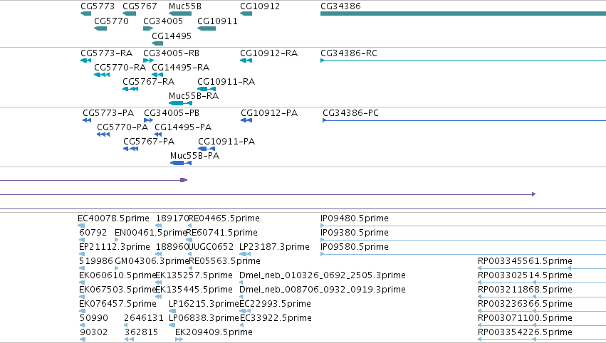Click EST EP21112.3prime
Screen dimensions: 606x343
(x=115, y=247)
